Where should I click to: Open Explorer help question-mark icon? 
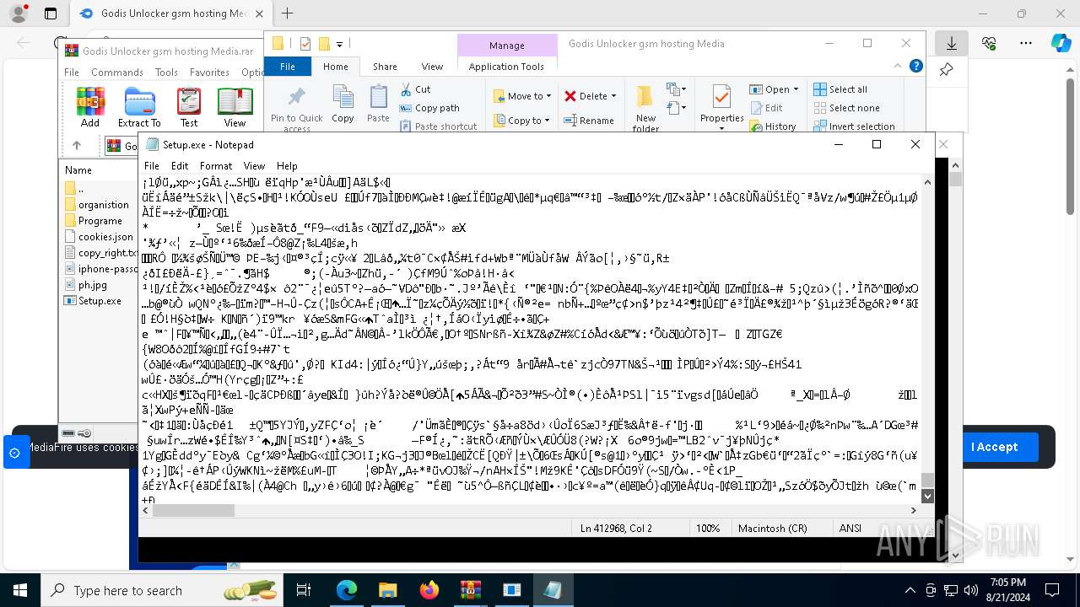pos(915,66)
